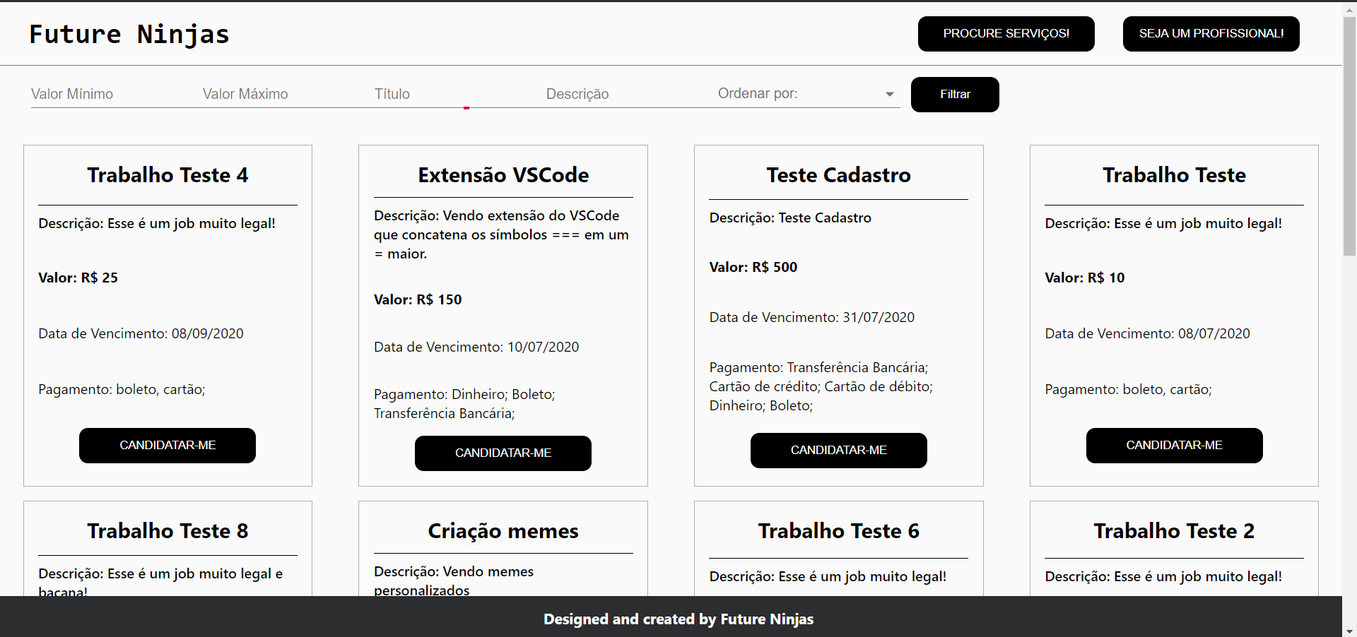Select the Extensão VSCode card title
1357x637 pixels.
point(503,175)
